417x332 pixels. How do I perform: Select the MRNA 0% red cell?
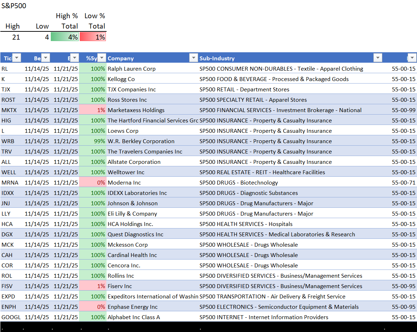(x=93, y=182)
